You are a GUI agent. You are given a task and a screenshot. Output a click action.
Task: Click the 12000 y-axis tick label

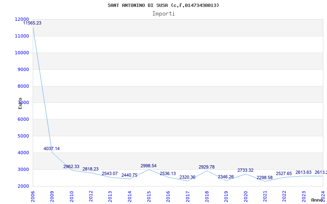22,19
